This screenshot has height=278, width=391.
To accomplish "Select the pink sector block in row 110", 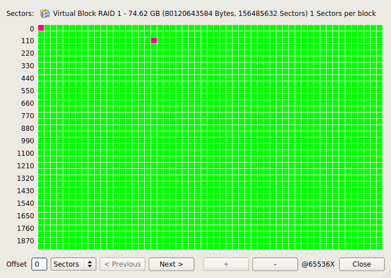I will [154, 40].
